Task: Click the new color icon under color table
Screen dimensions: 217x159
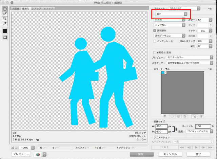Action: point(195,116)
